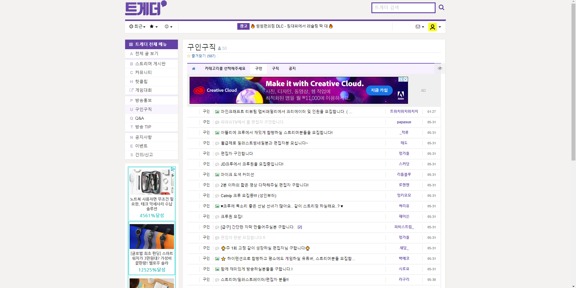Click author 트위치위치위치치
Image resolution: width=576 pixels, height=288 pixels.
[x=404, y=112]
